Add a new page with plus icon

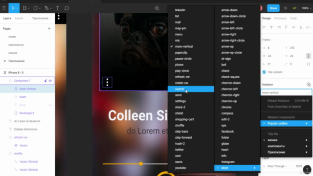(x=49, y=28)
